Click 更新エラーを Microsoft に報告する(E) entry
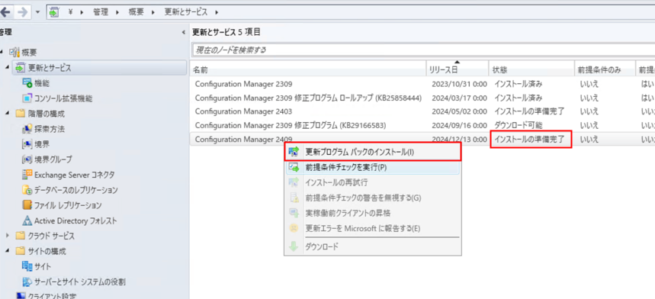The width and height of the screenshot is (655, 299). click(373, 228)
